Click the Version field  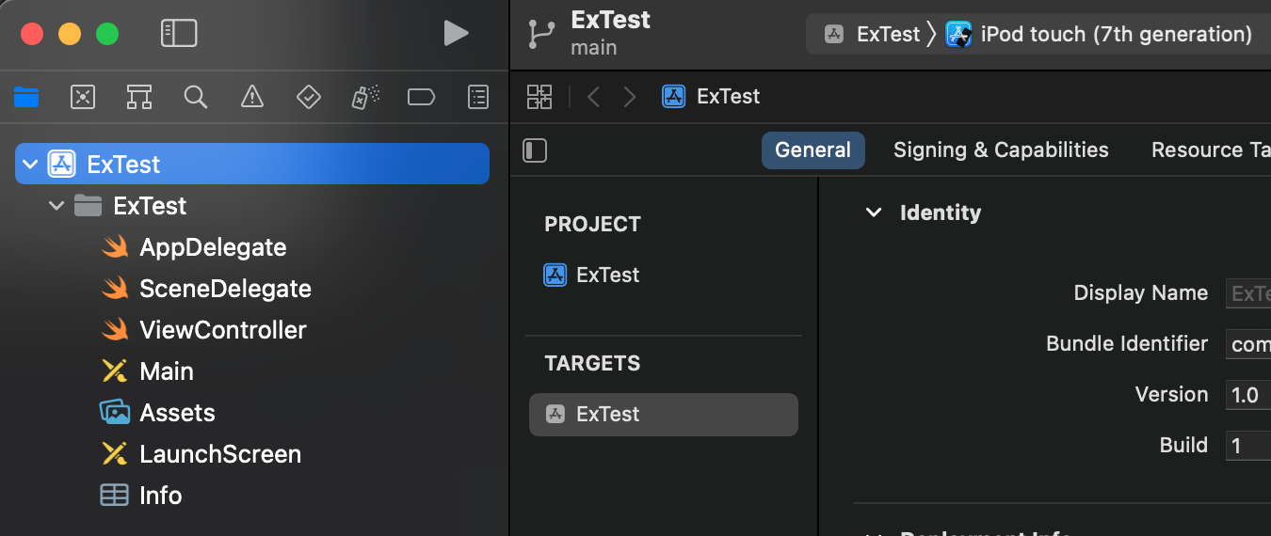tap(1248, 395)
